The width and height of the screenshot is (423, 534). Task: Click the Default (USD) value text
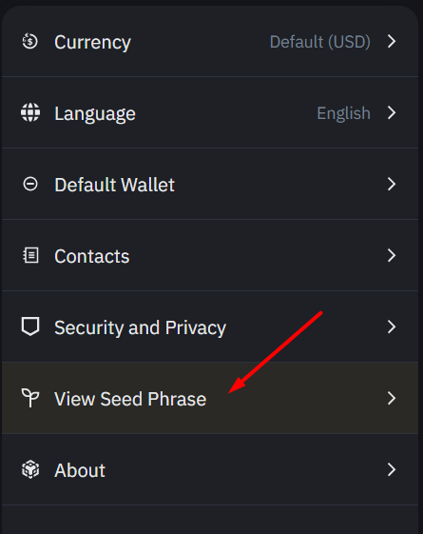coord(320,42)
